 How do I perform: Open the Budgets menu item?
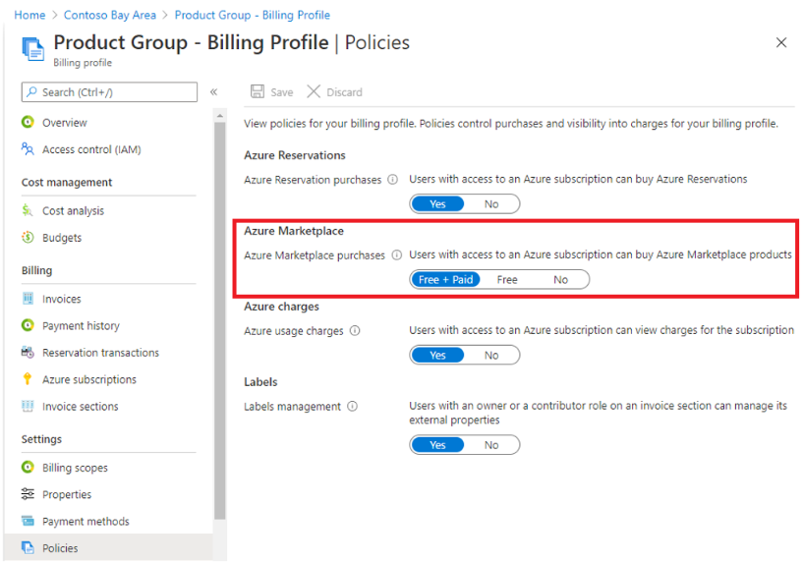click(x=62, y=238)
